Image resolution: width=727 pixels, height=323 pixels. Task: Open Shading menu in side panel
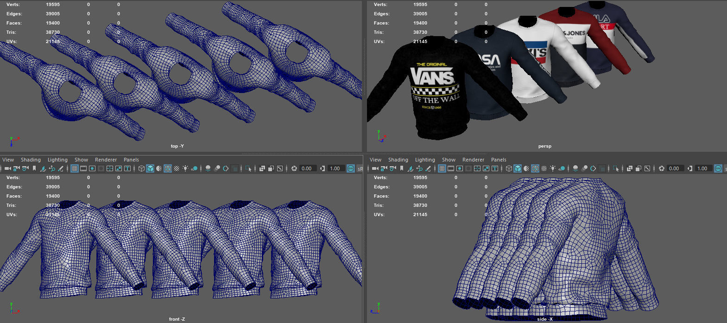click(x=398, y=160)
